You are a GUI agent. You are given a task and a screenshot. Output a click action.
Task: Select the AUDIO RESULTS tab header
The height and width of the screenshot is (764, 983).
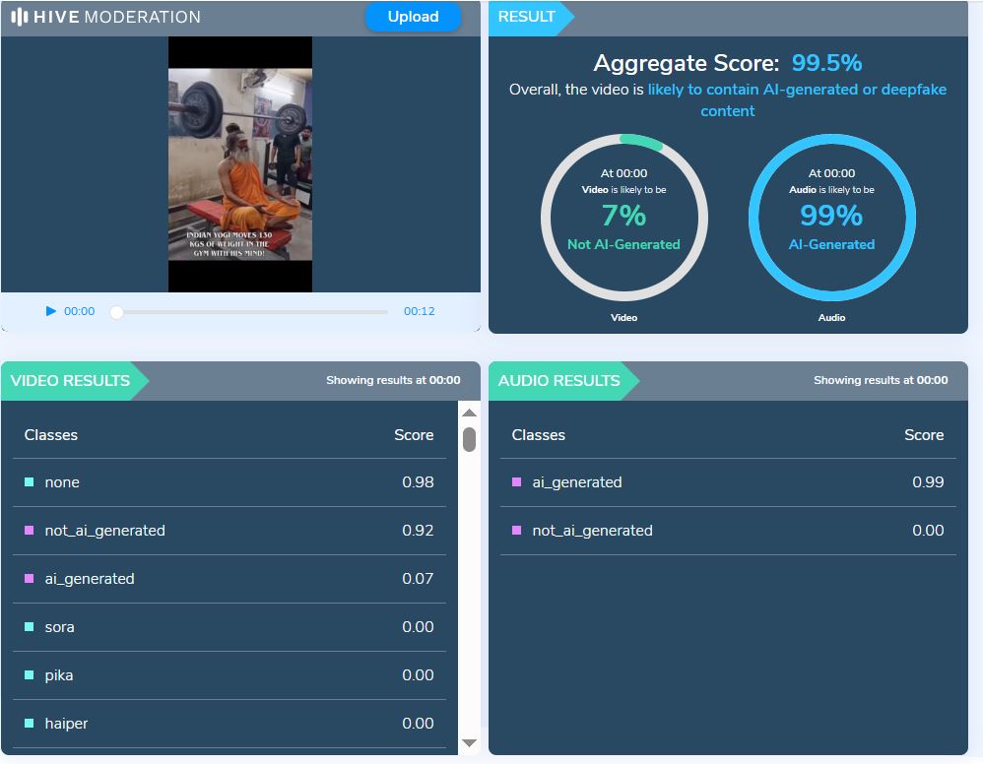pos(558,381)
